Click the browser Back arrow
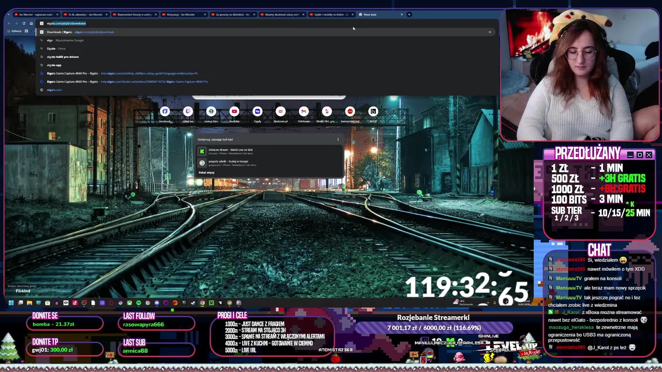 (x=9, y=23)
